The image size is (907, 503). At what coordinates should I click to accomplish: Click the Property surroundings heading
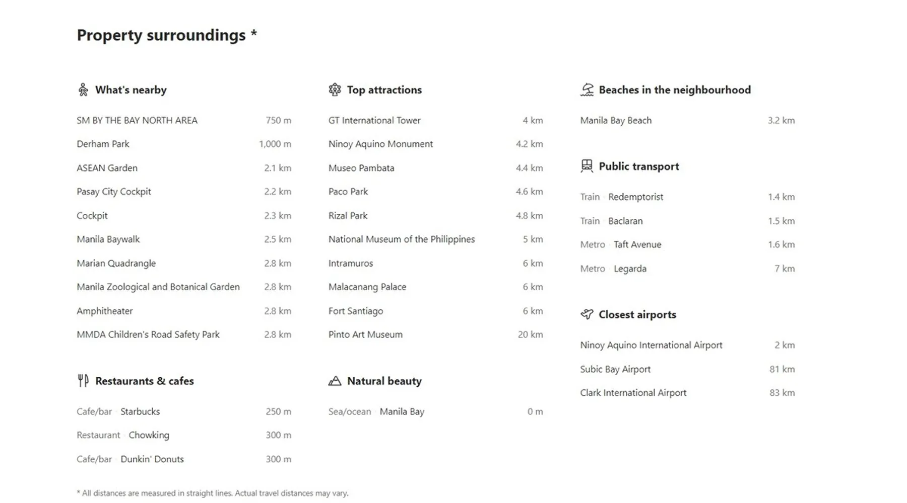[x=161, y=35]
